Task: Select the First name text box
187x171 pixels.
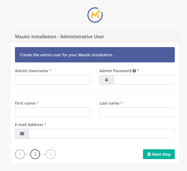Action: point(53,112)
